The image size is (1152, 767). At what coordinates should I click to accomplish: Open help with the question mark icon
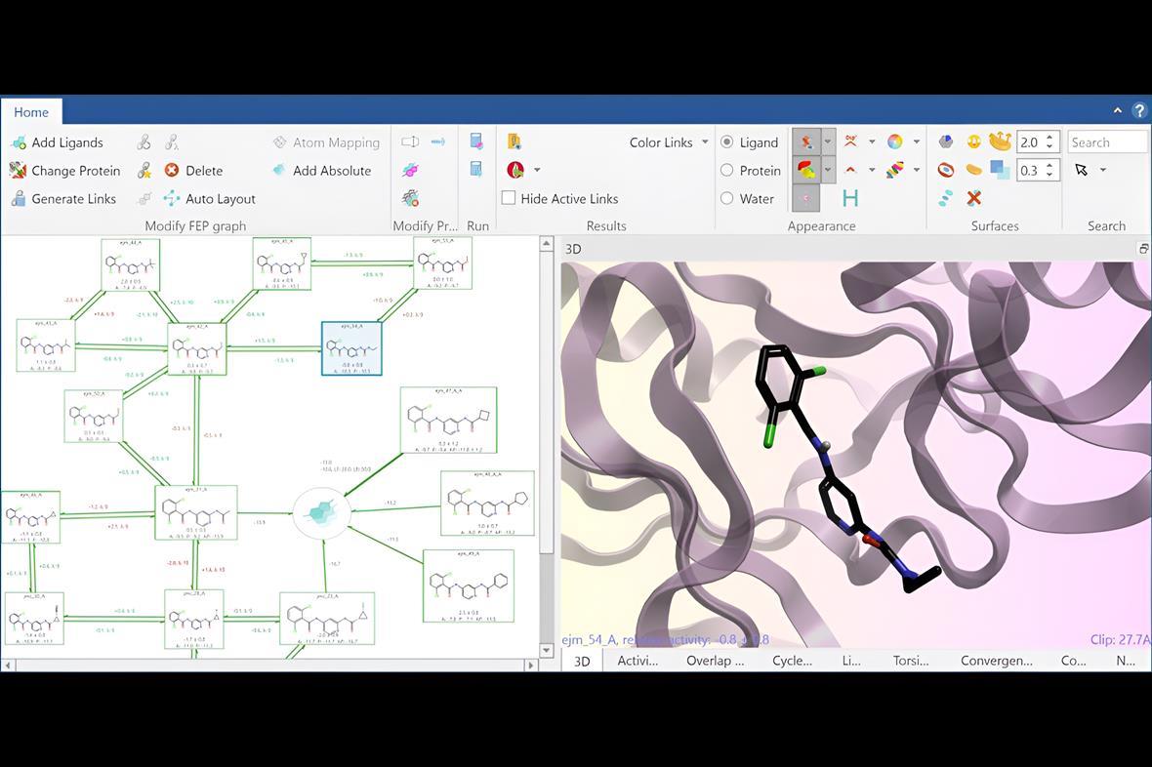[1139, 111]
